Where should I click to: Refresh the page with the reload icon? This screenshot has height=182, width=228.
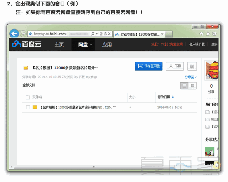(x=105, y=34)
